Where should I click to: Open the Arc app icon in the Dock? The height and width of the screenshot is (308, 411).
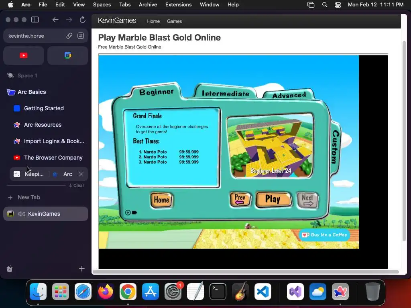point(340,292)
